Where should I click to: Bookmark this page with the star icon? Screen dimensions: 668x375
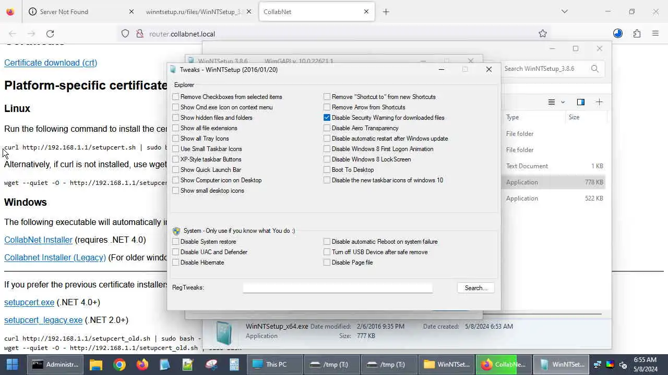pos(543,34)
